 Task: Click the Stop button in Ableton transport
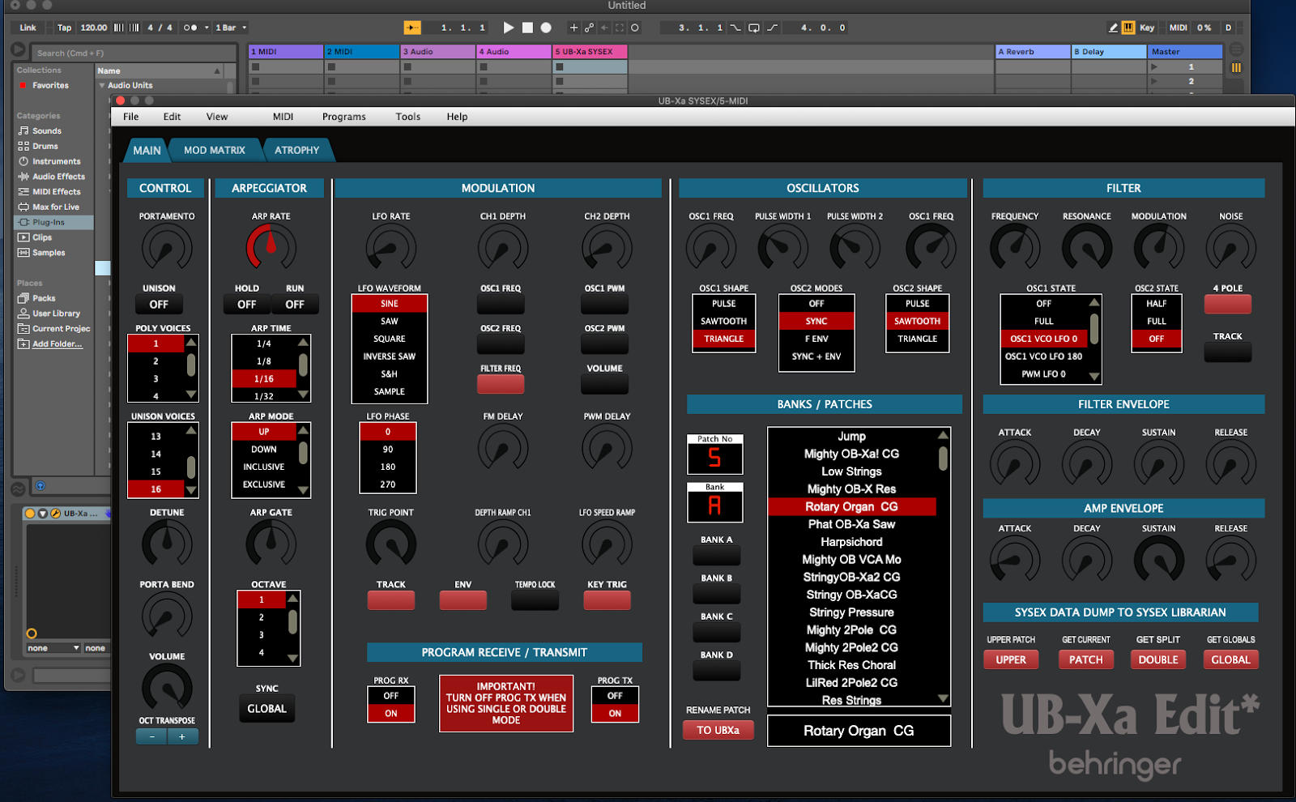coord(527,28)
